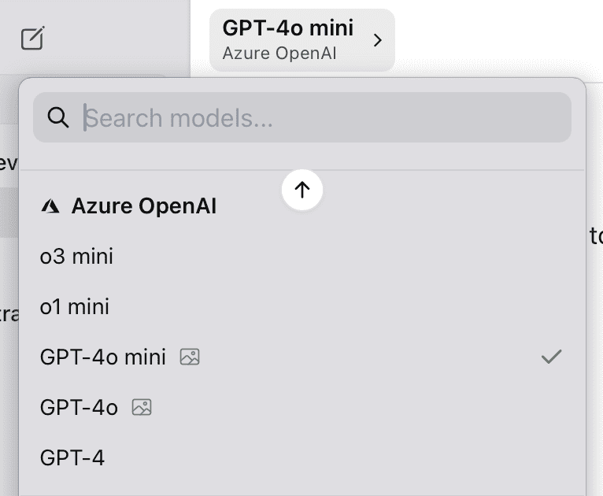Click Azure OpenAI subtitle under model name

click(279, 54)
